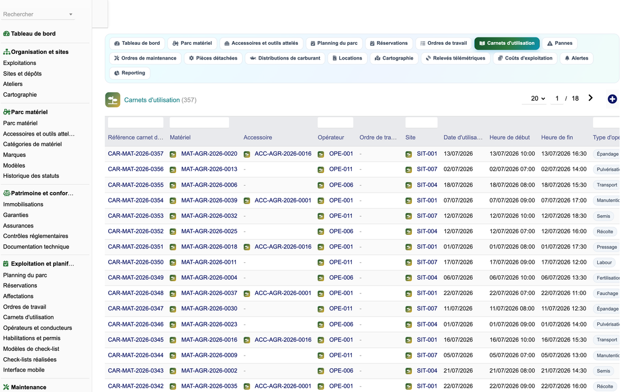Image resolution: width=633 pixels, height=392 pixels.
Task: Switch to the Planning du parc tab
Action: (x=334, y=43)
